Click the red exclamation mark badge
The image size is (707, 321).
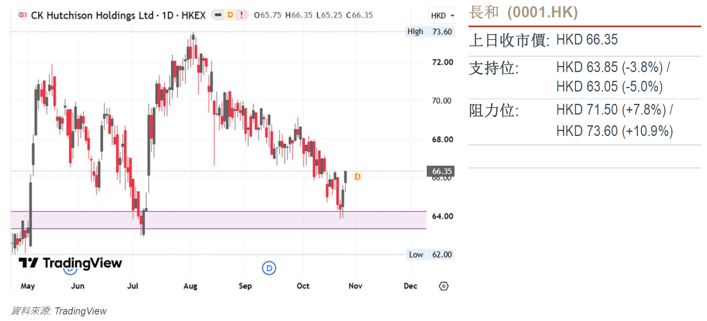[x=241, y=15]
